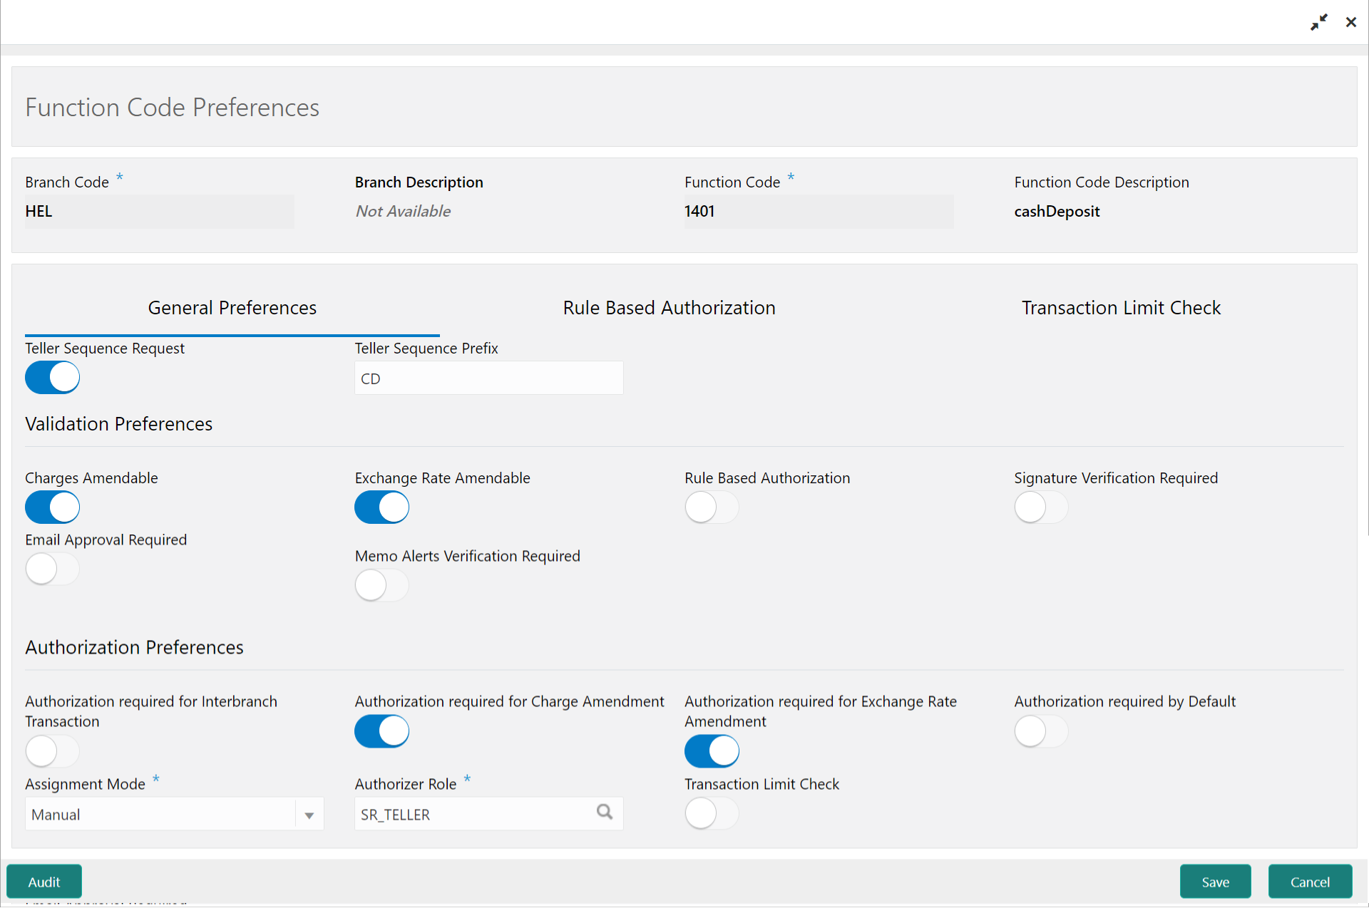The width and height of the screenshot is (1369, 908).
Task: Open the Transaction Limit Check tab
Action: click(x=1121, y=308)
